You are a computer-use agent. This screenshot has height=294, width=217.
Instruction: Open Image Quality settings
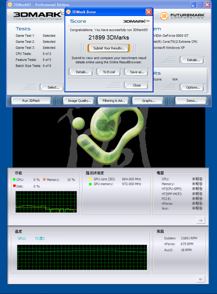[79, 101]
